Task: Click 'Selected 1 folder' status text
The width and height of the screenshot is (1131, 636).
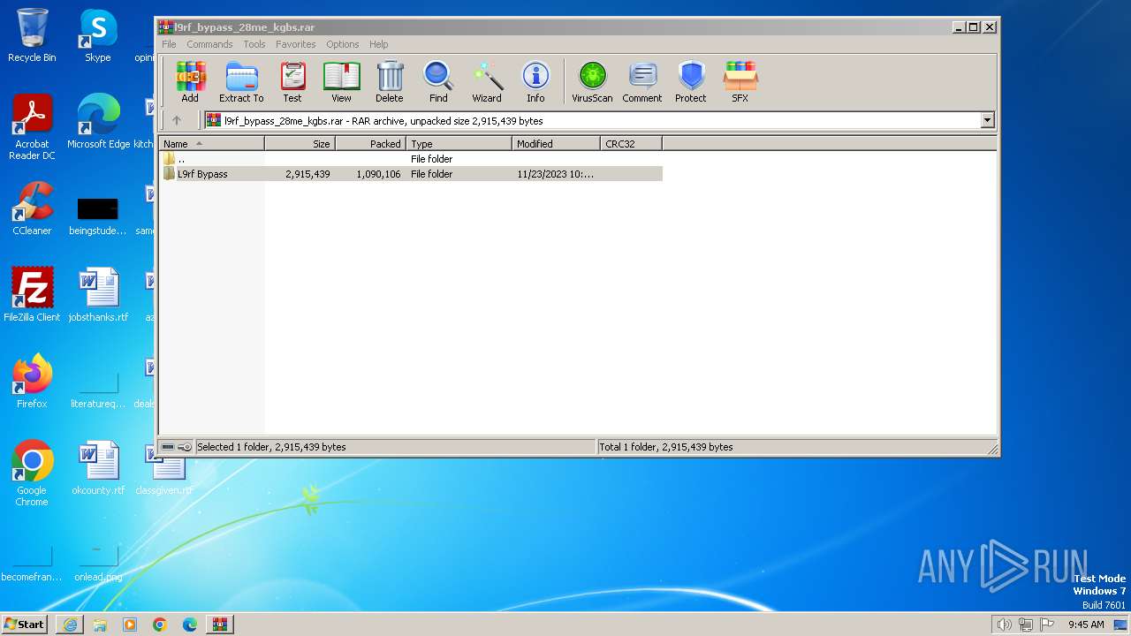Action: point(271,447)
